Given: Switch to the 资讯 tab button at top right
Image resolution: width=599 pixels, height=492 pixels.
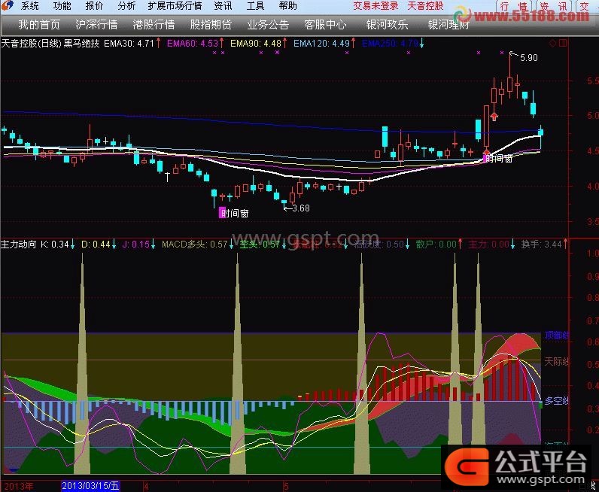Looking at the screenshot, I should 553,7.
